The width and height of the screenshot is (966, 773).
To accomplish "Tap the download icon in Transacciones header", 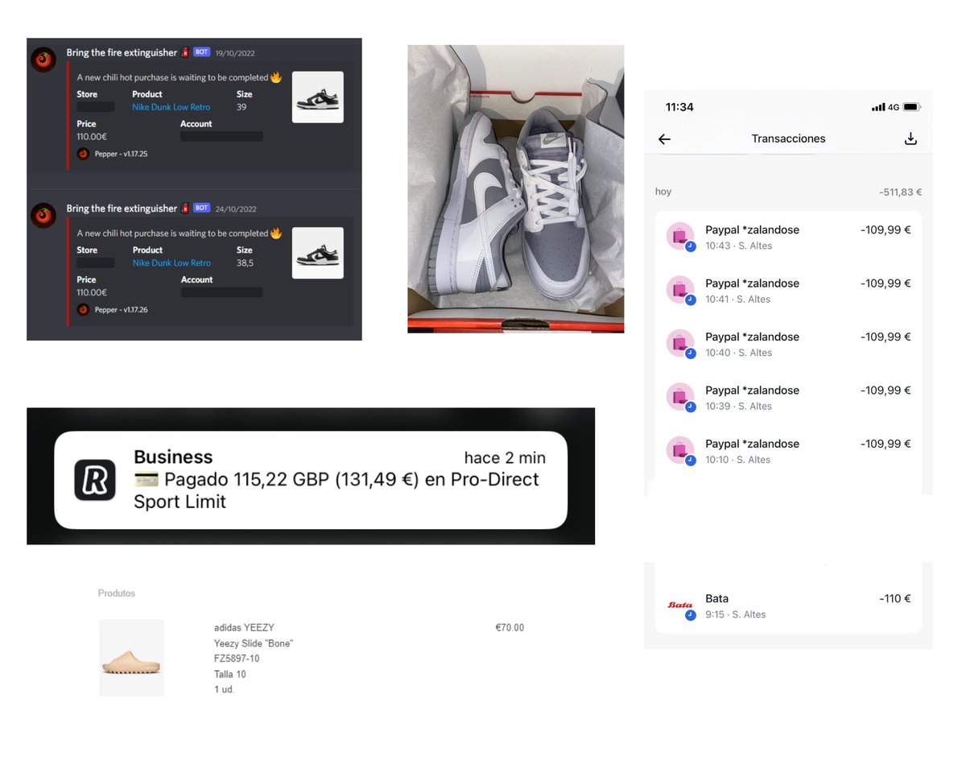I will pyautogui.click(x=910, y=138).
